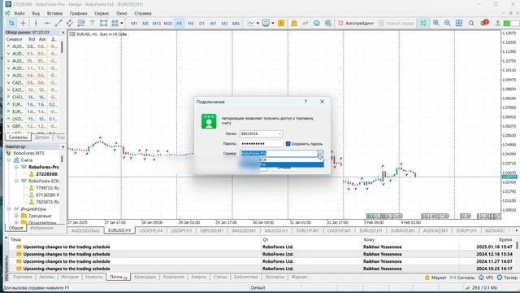Viewport: 520px width, 293px height.
Task: Zoom out of the chart
Action: [448, 24]
